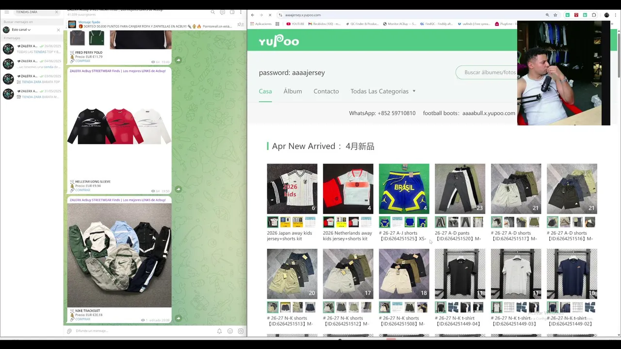The width and height of the screenshot is (621, 349).
Task: Forward the Nike Tracksuit post
Action: pyautogui.click(x=178, y=318)
